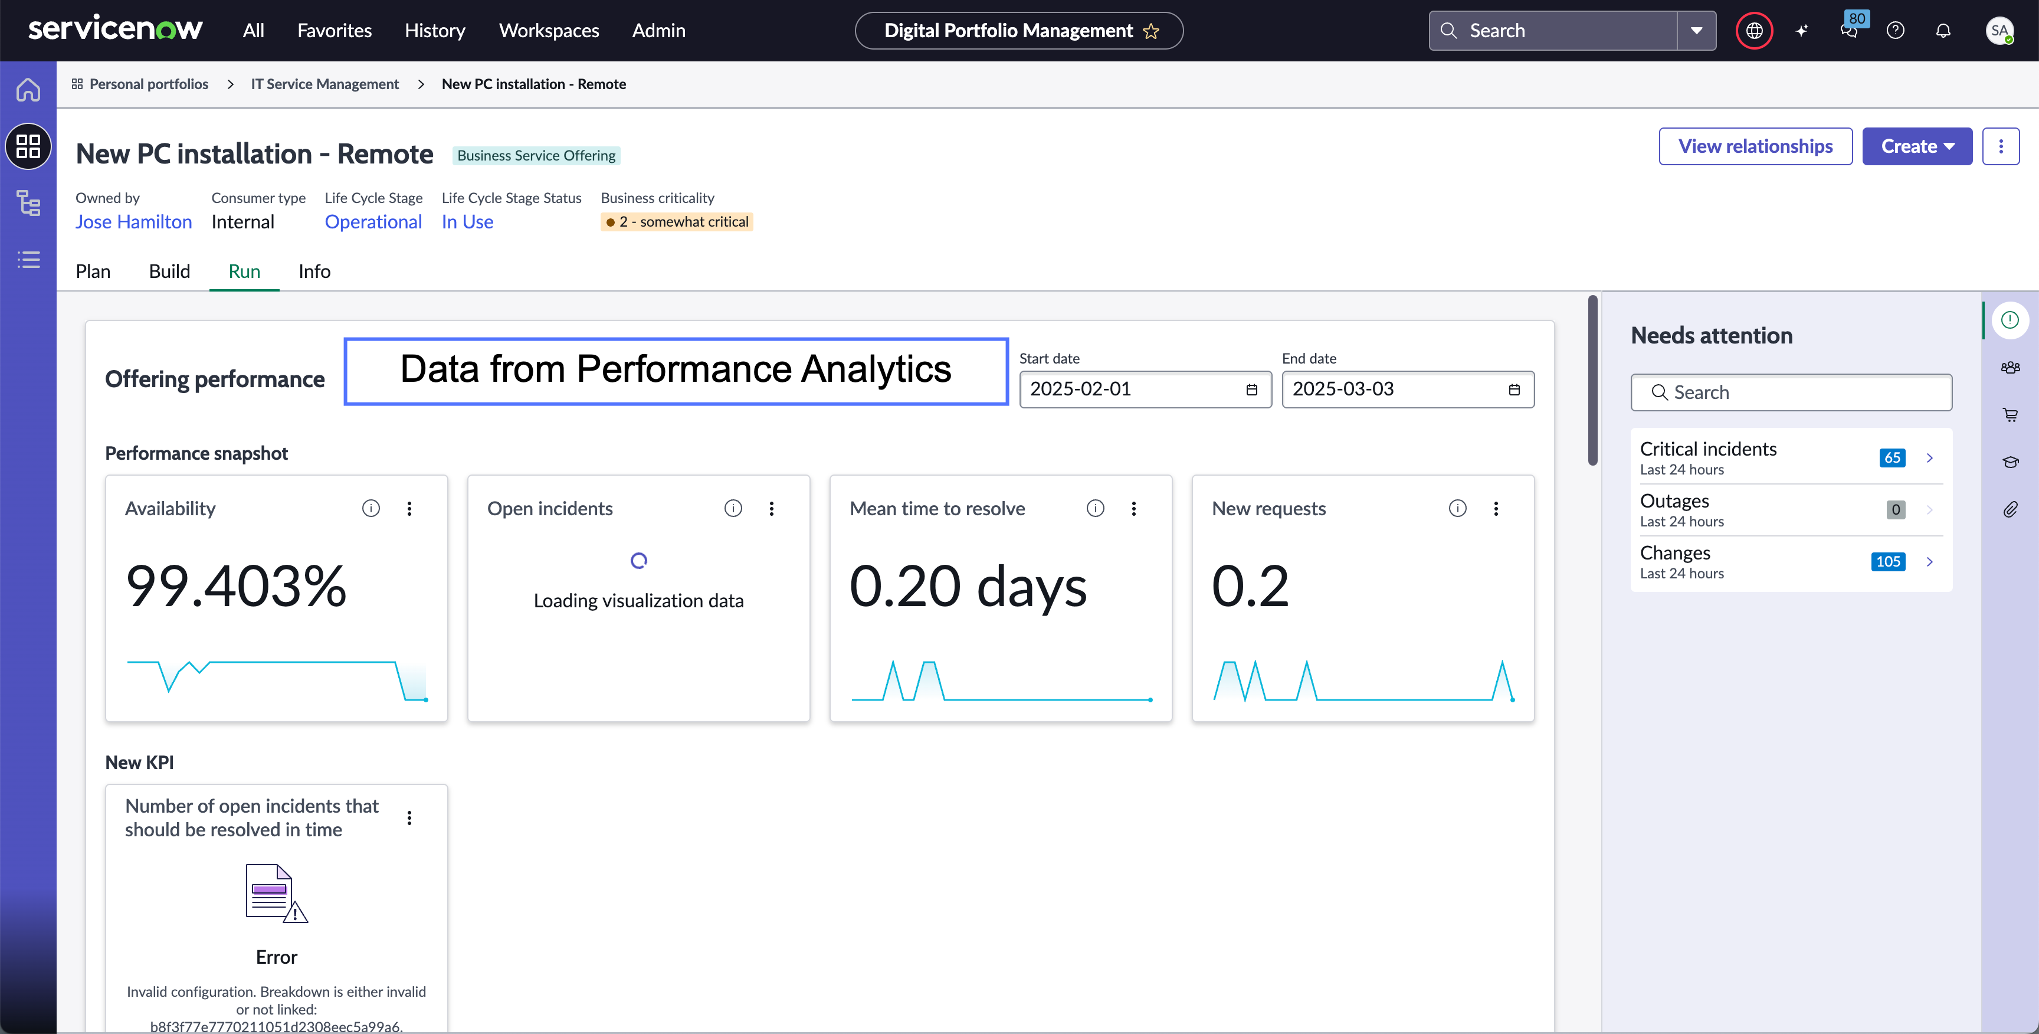Click the Business Service Offering tag

point(536,156)
